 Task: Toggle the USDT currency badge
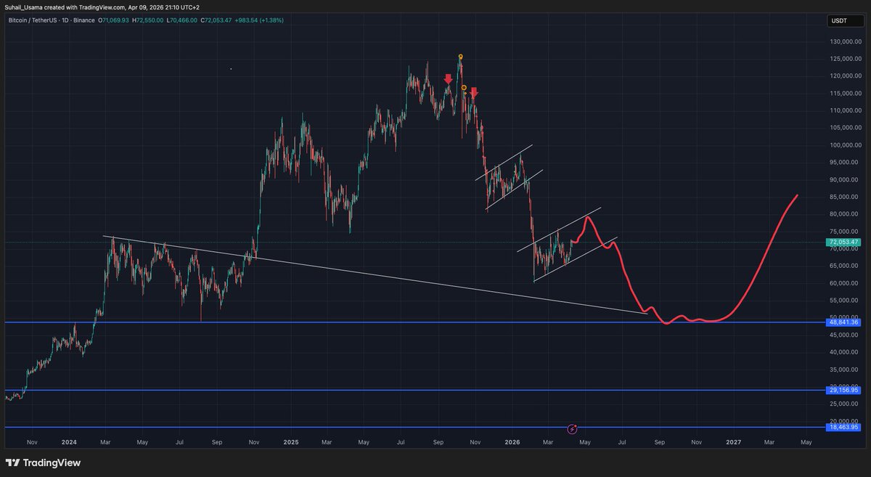[x=845, y=21]
